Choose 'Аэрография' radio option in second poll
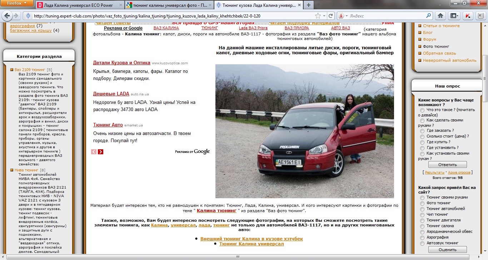 click(x=422, y=237)
